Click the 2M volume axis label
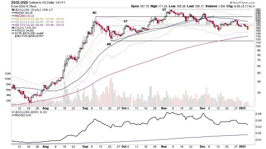The image size is (266, 149). coord(8,100)
